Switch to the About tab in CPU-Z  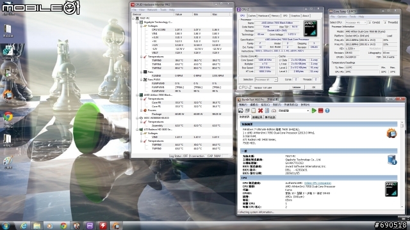306,16
